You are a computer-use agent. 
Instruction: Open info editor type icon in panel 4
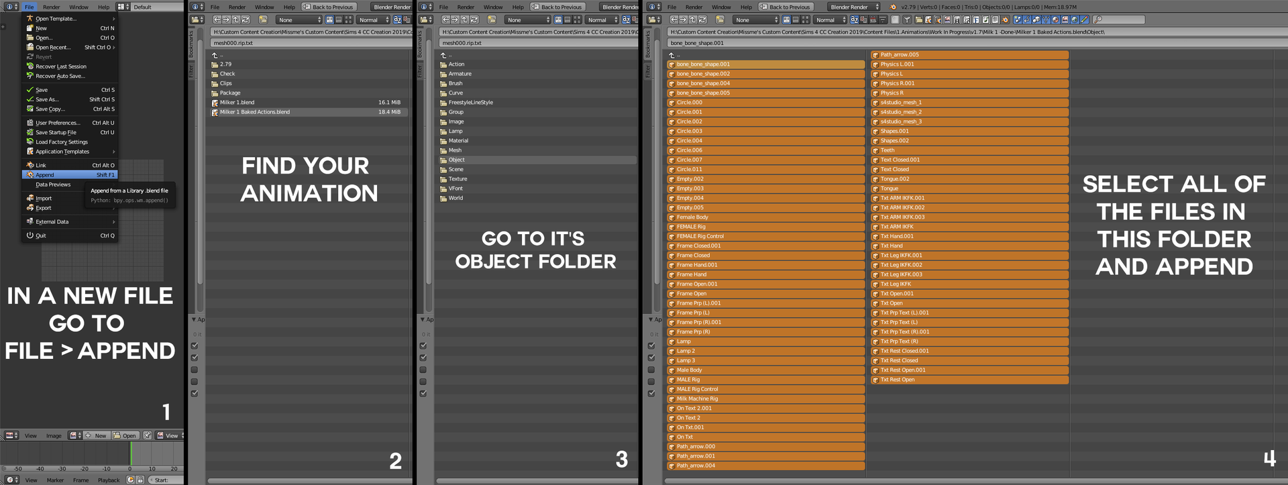(653, 7)
